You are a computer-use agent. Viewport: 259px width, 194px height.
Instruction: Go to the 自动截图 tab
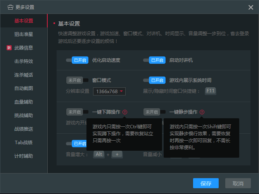(x=24, y=88)
